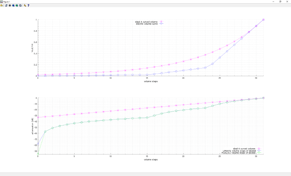Click the 'Vout/Vin' axis label
This screenshot has width=291, height=176.
click(x=32, y=48)
